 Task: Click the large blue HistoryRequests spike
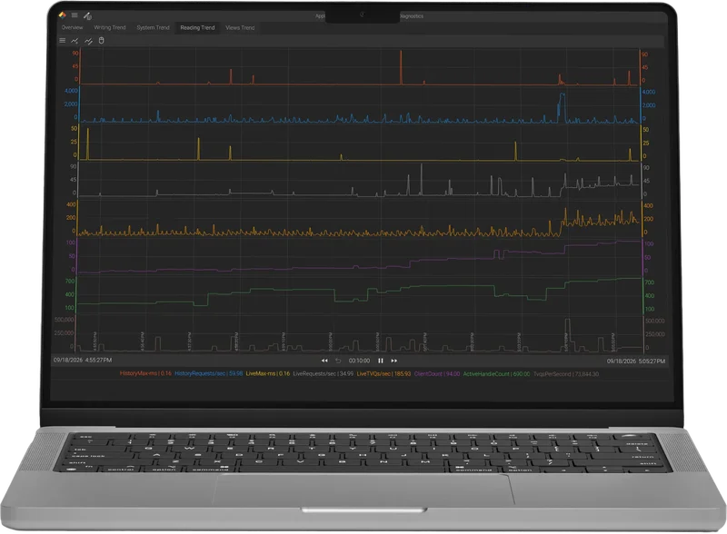click(x=562, y=107)
